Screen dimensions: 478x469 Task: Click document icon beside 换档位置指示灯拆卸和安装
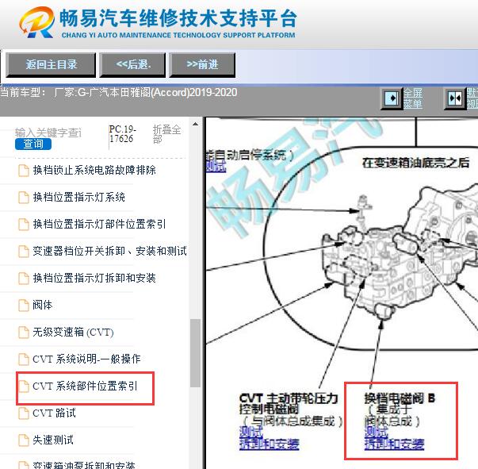(x=24, y=279)
